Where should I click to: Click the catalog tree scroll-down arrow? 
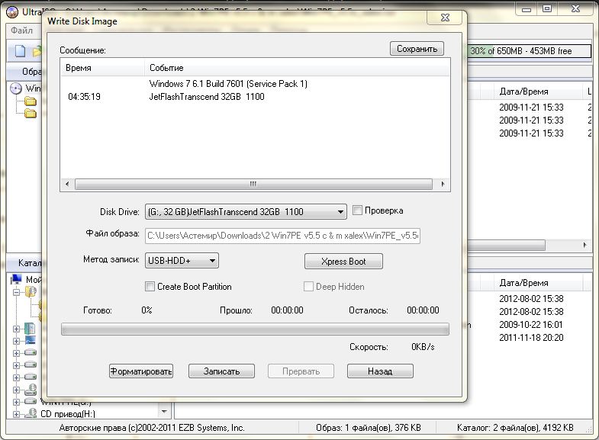pyautogui.click(x=164, y=411)
